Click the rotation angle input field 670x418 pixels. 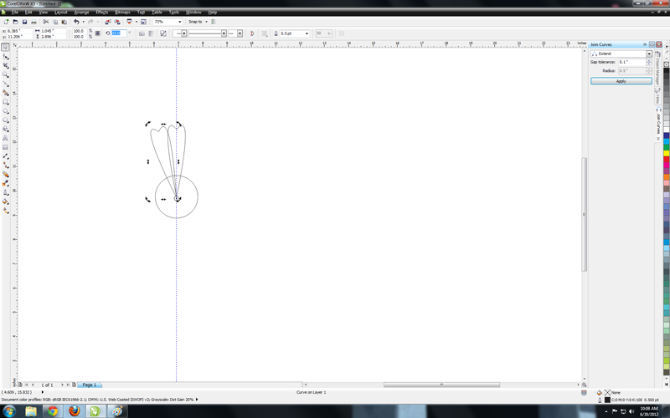pos(119,33)
